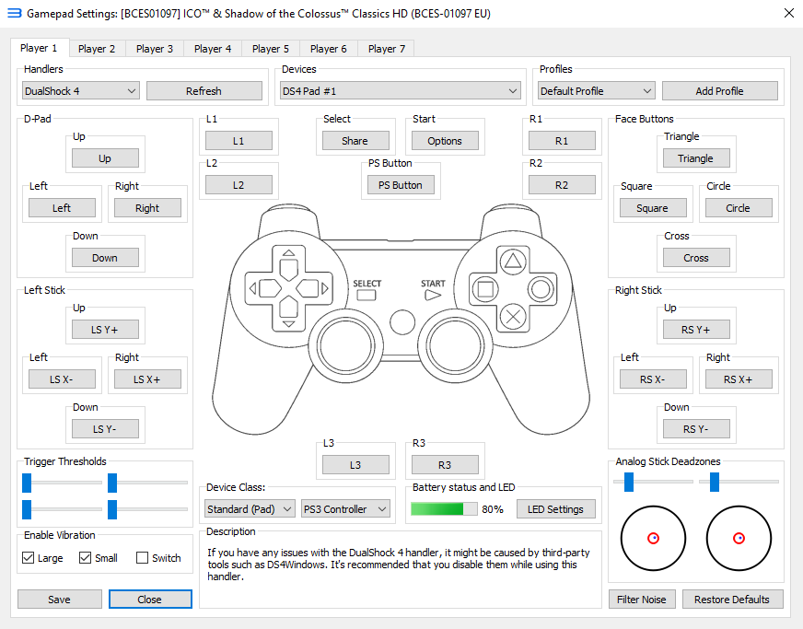The height and width of the screenshot is (629, 803).
Task: Click the Refresh handlers button
Action: tap(204, 91)
